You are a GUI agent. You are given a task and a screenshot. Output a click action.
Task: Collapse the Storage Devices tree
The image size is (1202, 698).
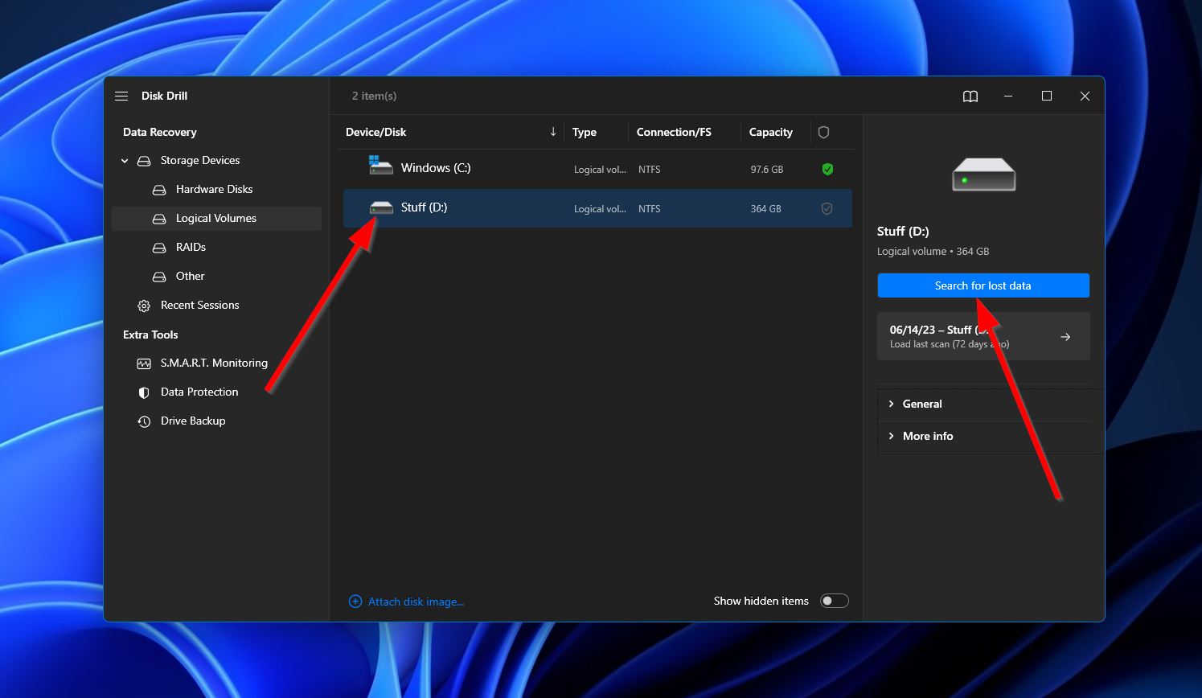(x=125, y=161)
